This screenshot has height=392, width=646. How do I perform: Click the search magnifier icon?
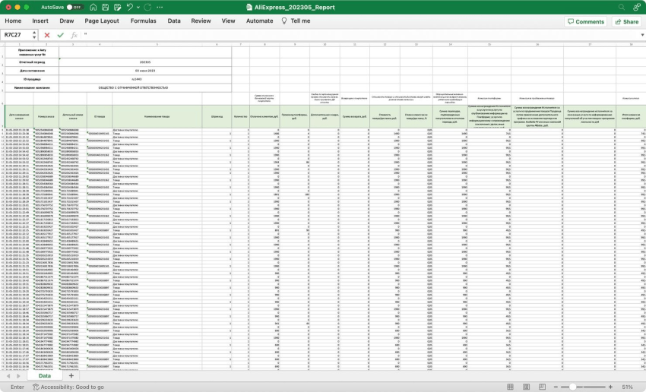pyautogui.click(x=621, y=7)
